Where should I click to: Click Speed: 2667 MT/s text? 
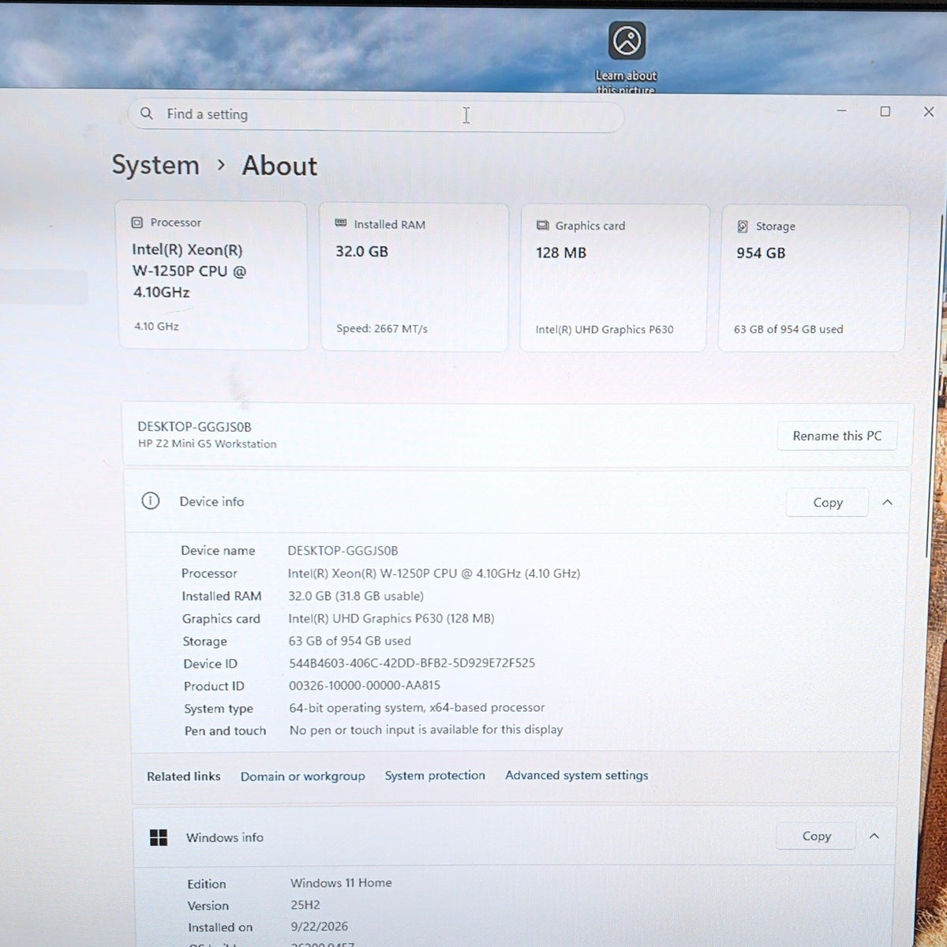[382, 329]
